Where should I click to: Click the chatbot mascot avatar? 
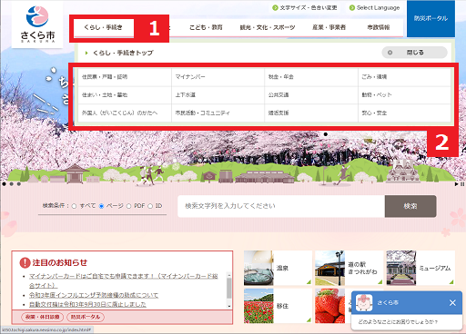pyautogui.click(x=364, y=303)
